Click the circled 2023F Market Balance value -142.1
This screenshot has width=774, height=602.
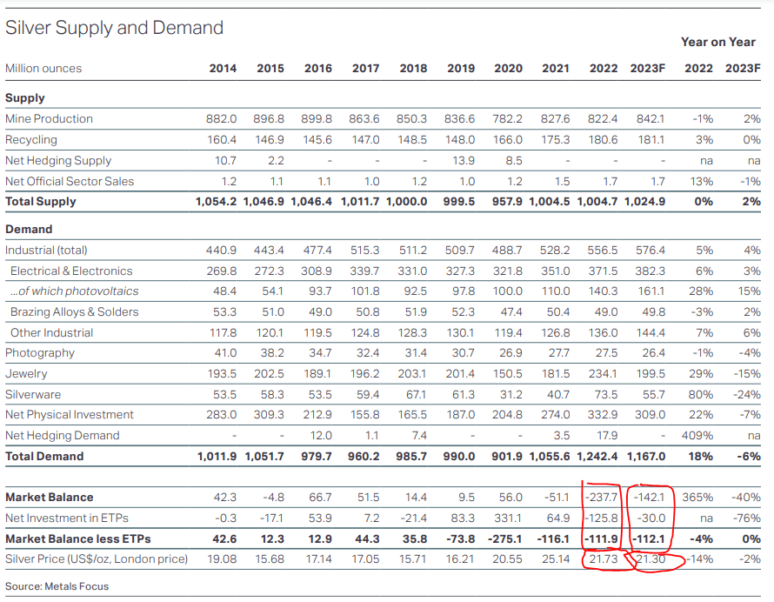pos(649,498)
